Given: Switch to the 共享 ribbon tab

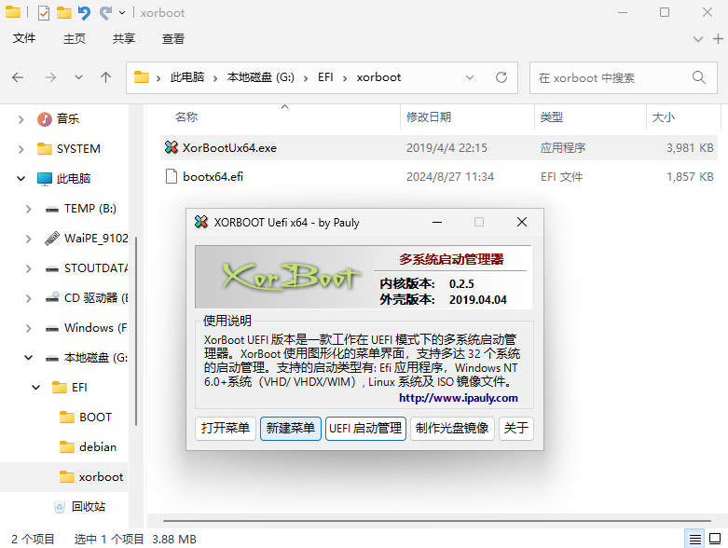Looking at the screenshot, I should click(123, 38).
